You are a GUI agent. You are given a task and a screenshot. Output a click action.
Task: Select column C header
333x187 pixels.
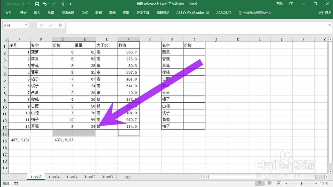pos(63,40)
